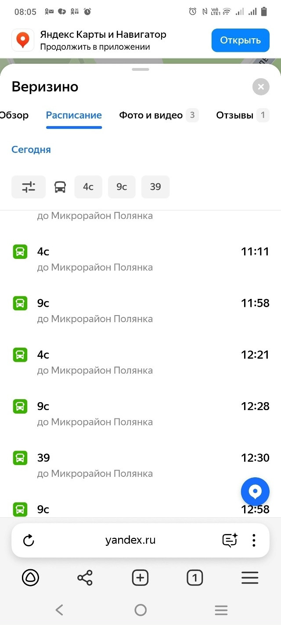Switch to the Отзывы tab
281x625 pixels.
click(x=235, y=115)
